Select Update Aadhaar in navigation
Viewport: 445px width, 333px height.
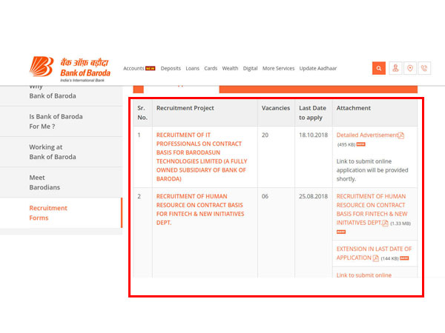pos(318,68)
